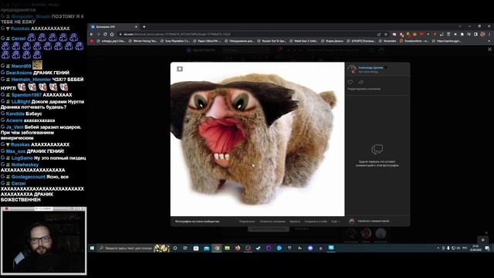Click the 'Удалить' link under the photo

pyautogui.click(x=295, y=222)
